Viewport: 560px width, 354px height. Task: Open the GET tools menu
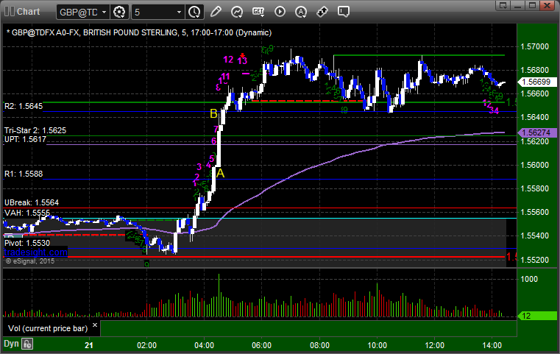[x=258, y=12]
